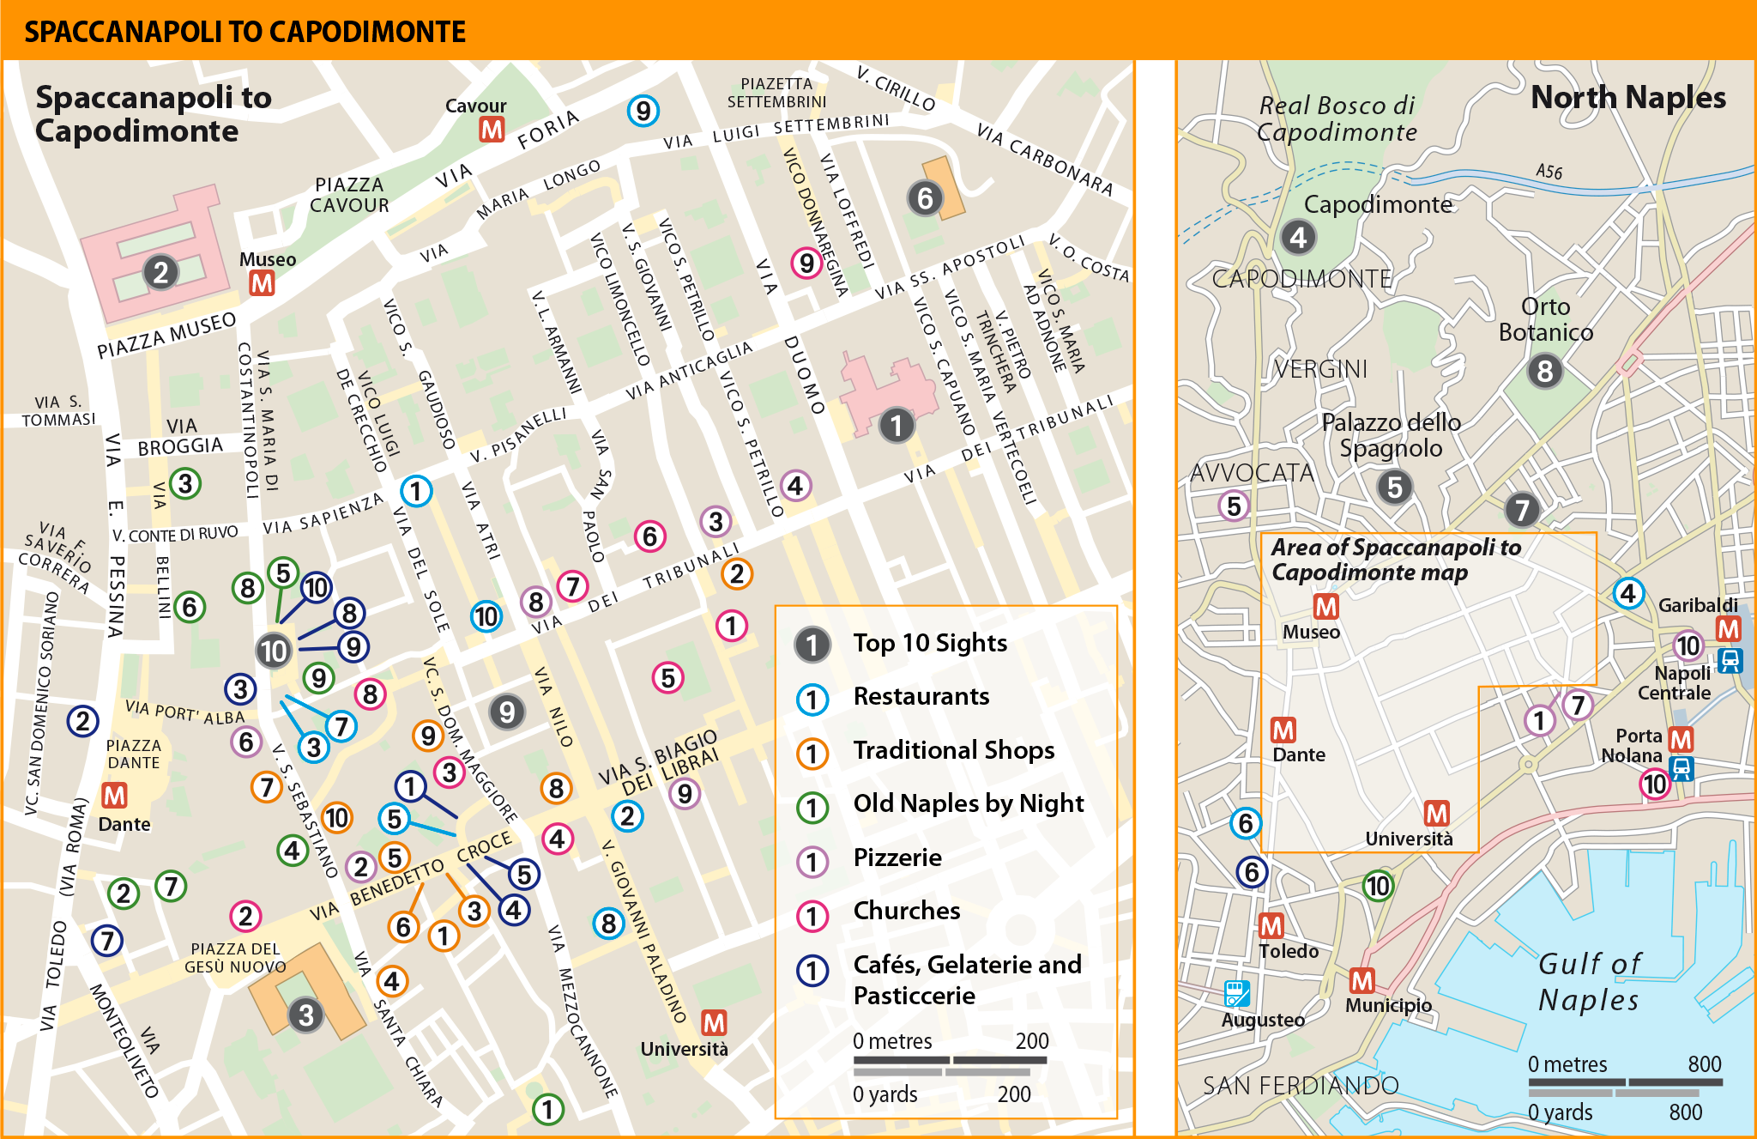
Task: Select the 'A56' road label
Action: [x=1549, y=172]
